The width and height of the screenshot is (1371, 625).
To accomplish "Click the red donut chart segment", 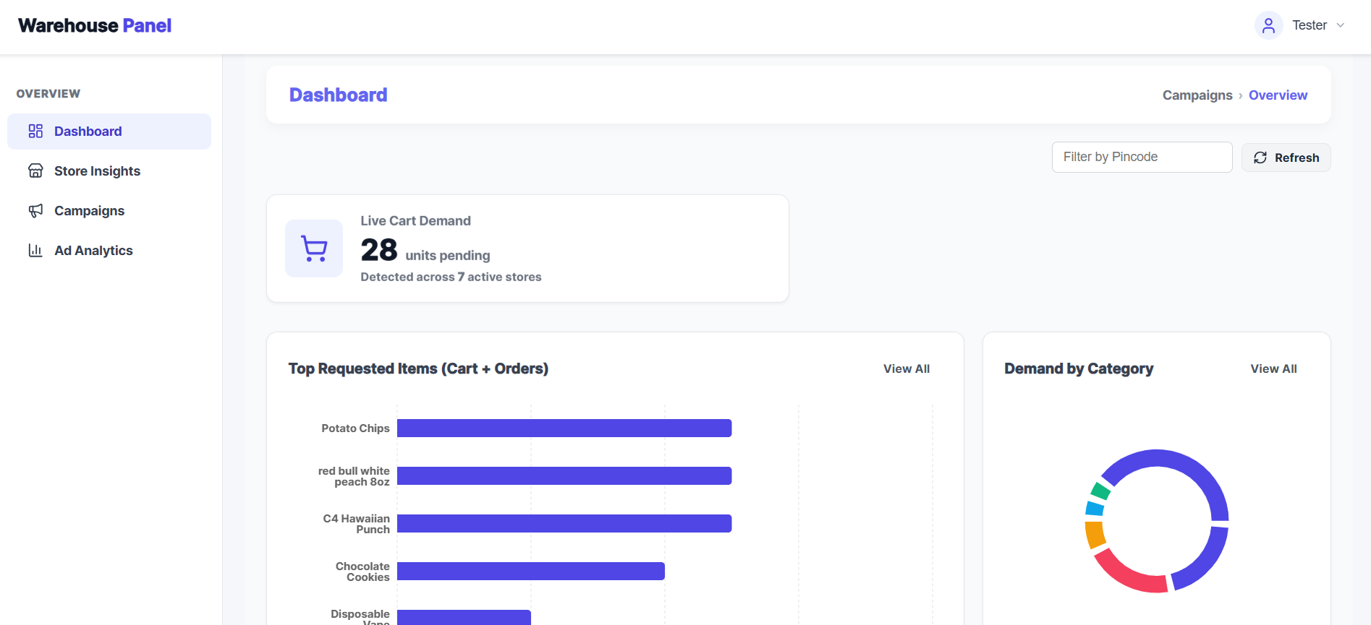I will (x=1127, y=576).
